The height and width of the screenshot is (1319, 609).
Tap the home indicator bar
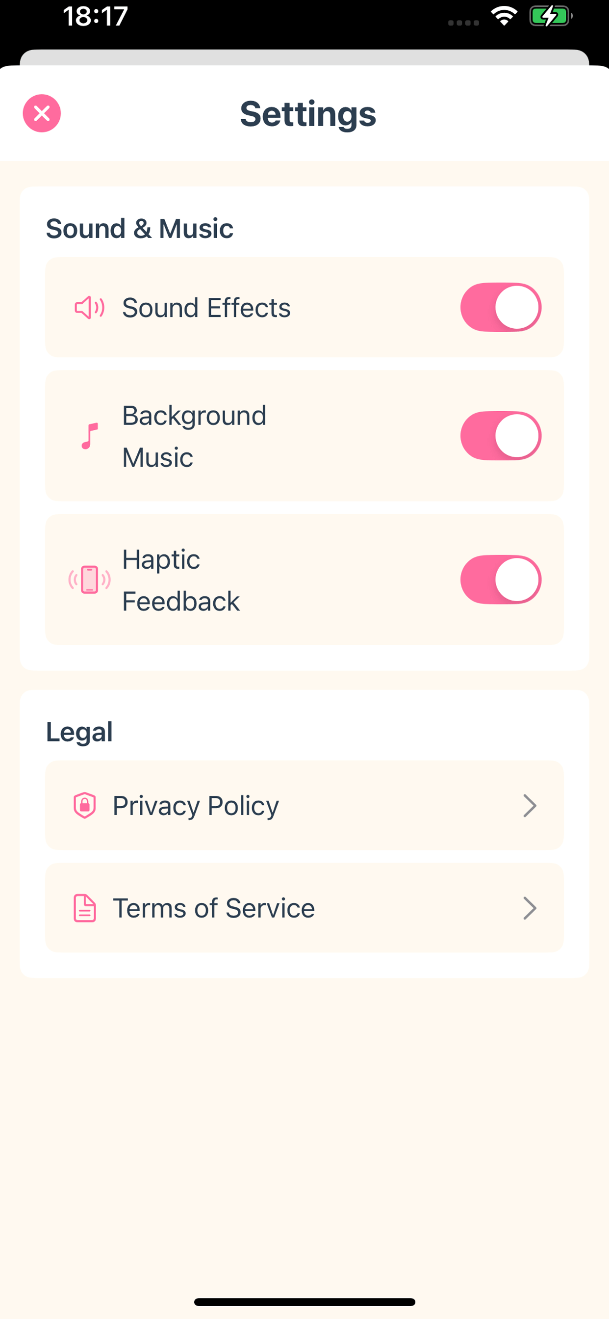[304, 1302]
